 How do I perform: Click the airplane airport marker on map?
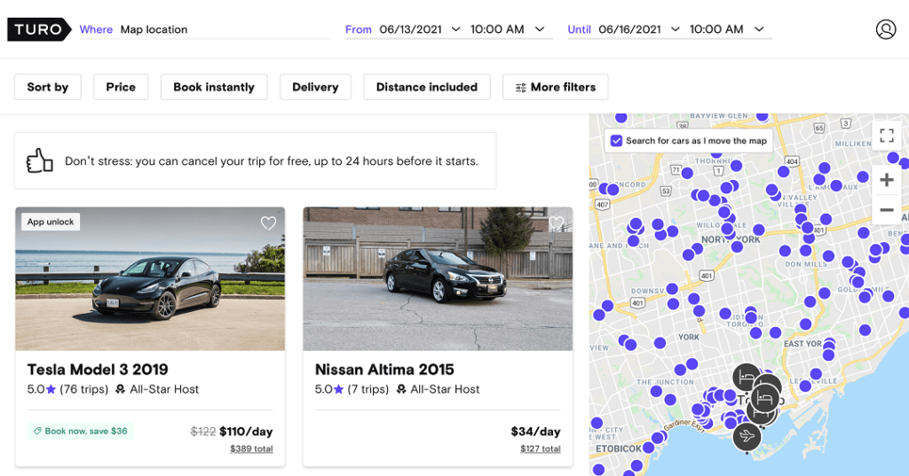(747, 436)
